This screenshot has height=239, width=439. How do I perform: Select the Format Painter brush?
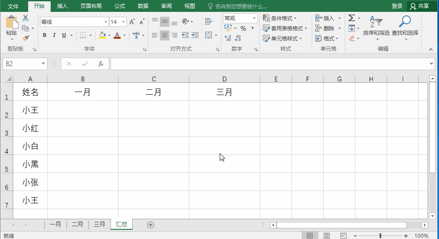pyautogui.click(x=26, y=38)
